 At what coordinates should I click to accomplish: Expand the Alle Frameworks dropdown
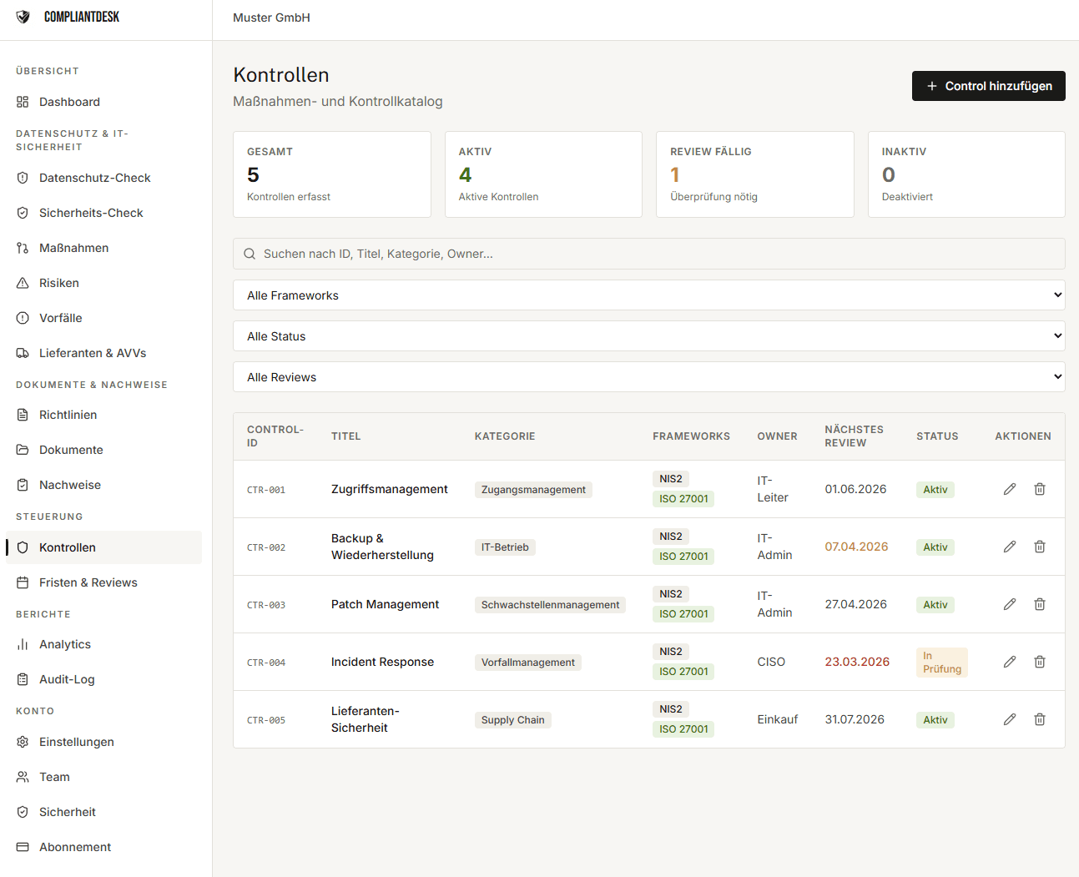(x=648, y=295)
